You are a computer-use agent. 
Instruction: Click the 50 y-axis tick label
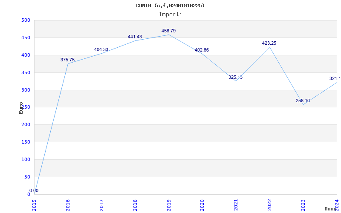coord(27,177)
